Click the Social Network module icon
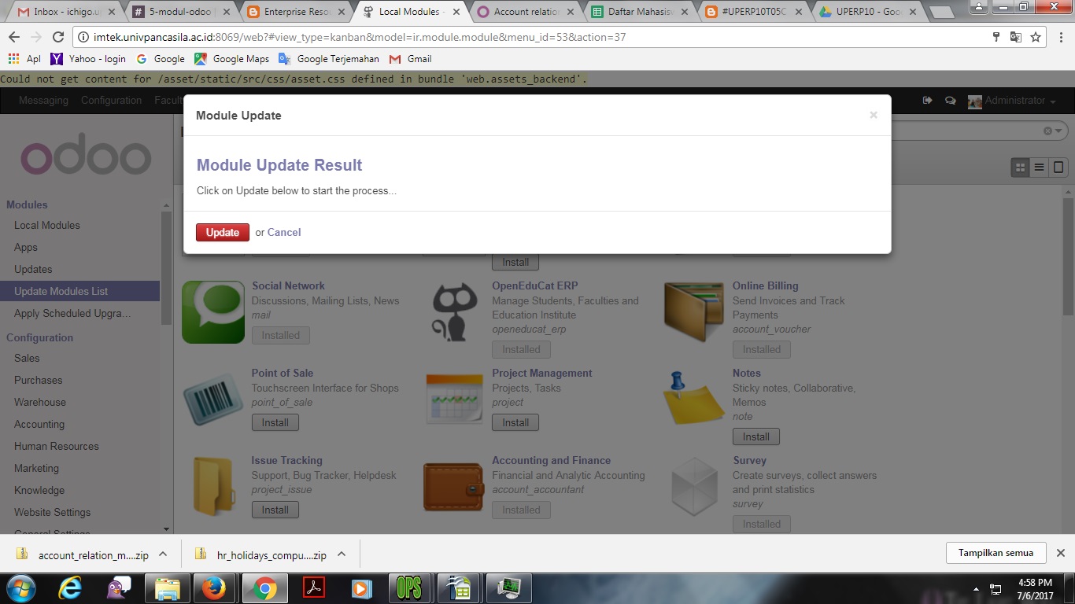The image size is (1075, 604). coord(212,312)
